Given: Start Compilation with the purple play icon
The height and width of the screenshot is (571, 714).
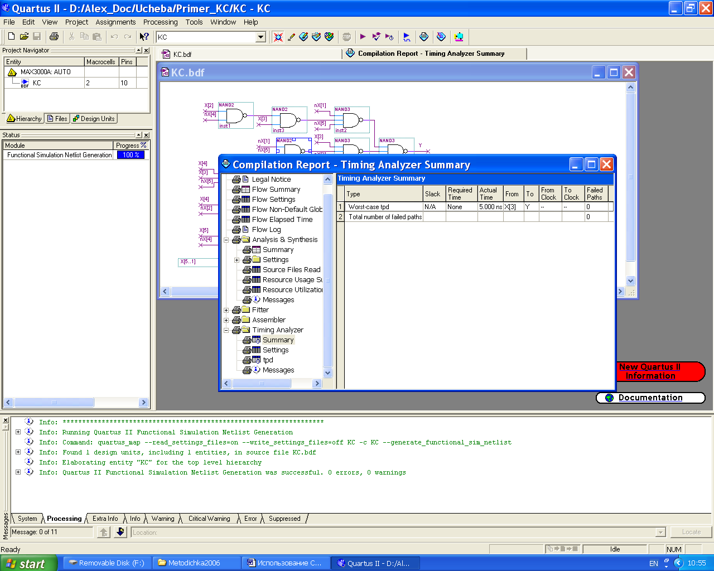Looking at the screenshot, I should coord(363,37).
